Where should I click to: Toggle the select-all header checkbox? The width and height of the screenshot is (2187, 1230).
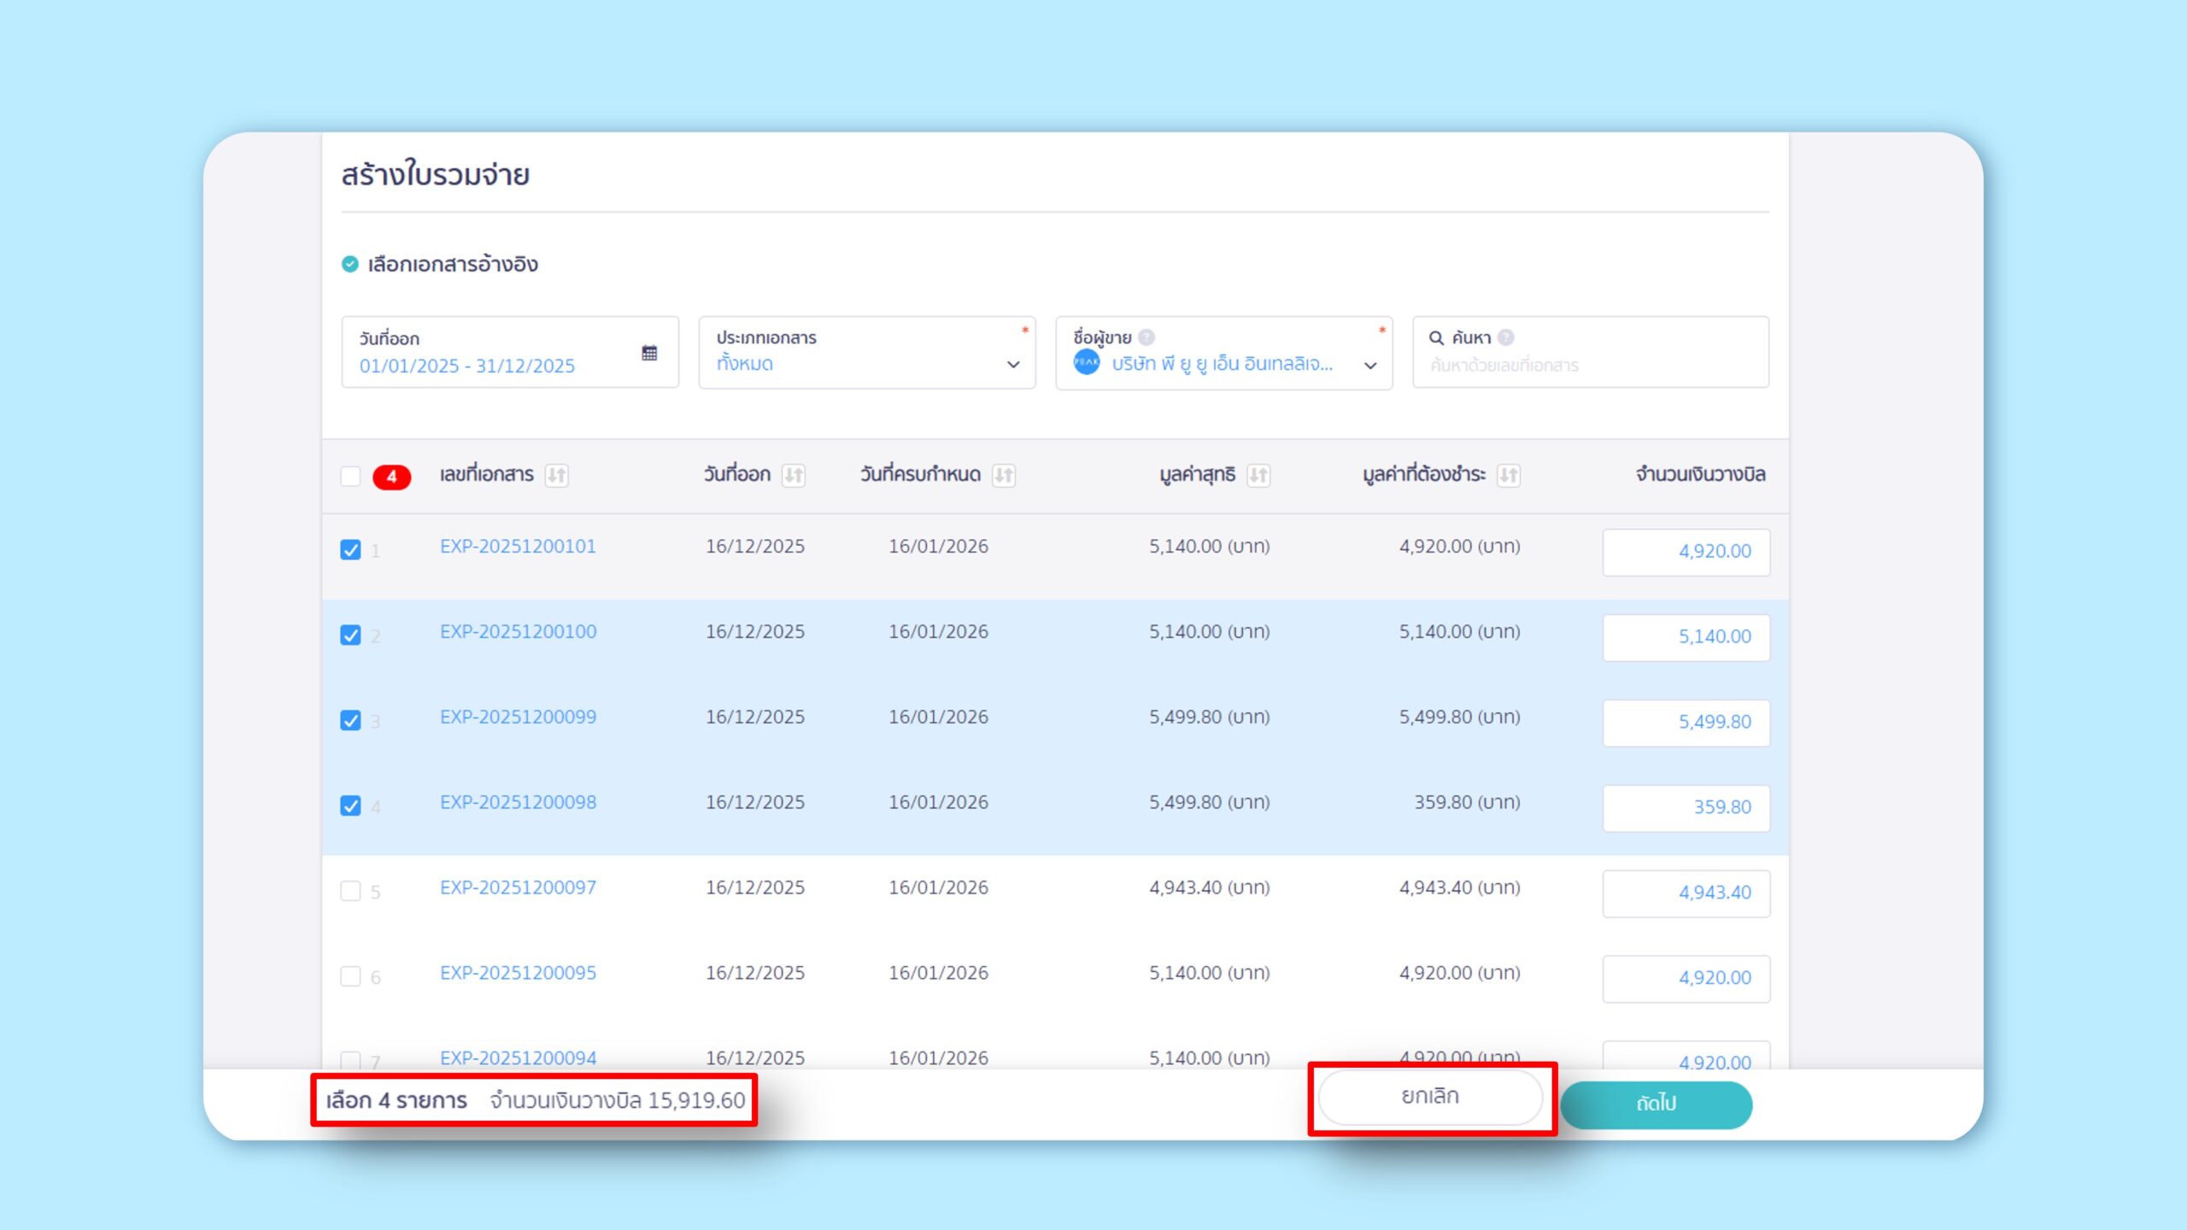click(350, 476)
